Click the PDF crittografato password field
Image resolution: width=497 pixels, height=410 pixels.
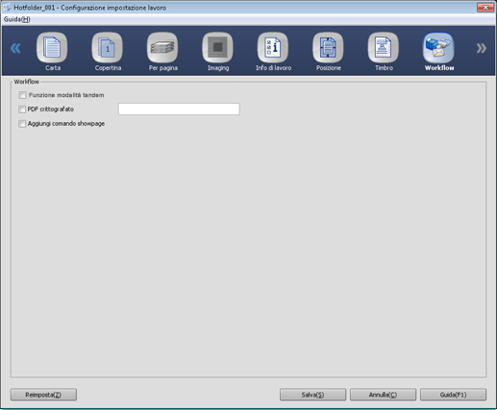[x=179, y=109]
